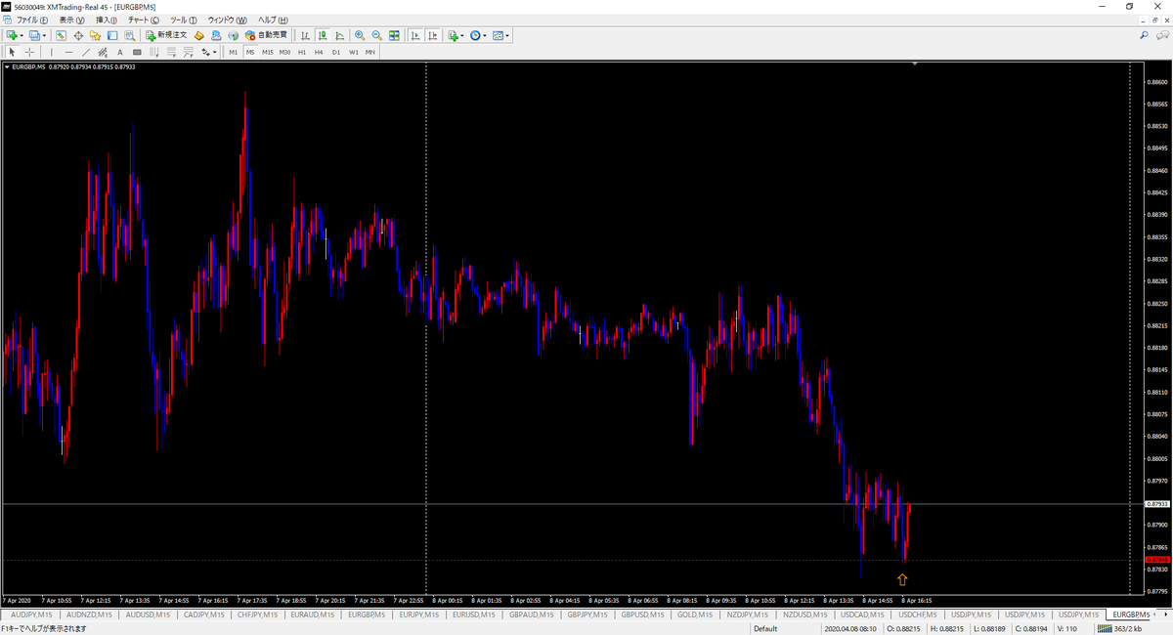
Task: Open MetaEditor using the yellow book icon
Action: click(199, 35)
